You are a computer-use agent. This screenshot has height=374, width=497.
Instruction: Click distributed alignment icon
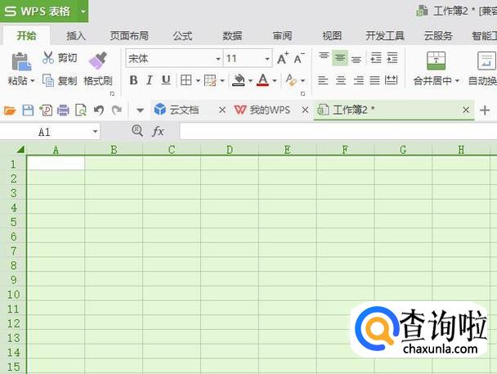pos(391,80)
